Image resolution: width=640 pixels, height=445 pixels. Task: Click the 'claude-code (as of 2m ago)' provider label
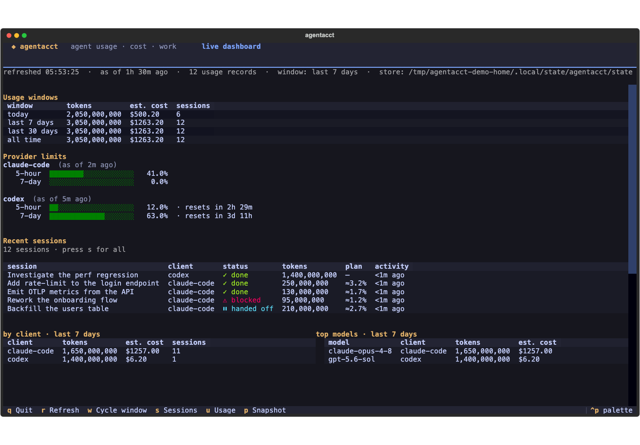pos(60,165)
